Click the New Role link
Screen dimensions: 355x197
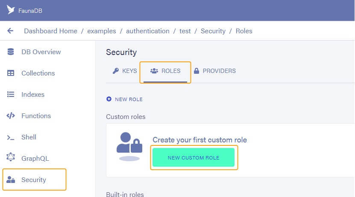(129, 99)
